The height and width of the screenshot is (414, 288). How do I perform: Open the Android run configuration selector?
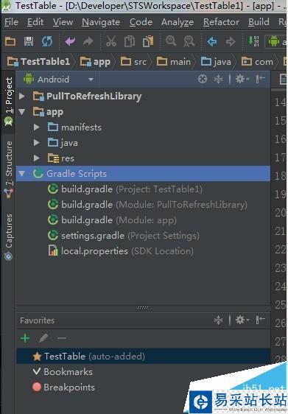(276, 41)
